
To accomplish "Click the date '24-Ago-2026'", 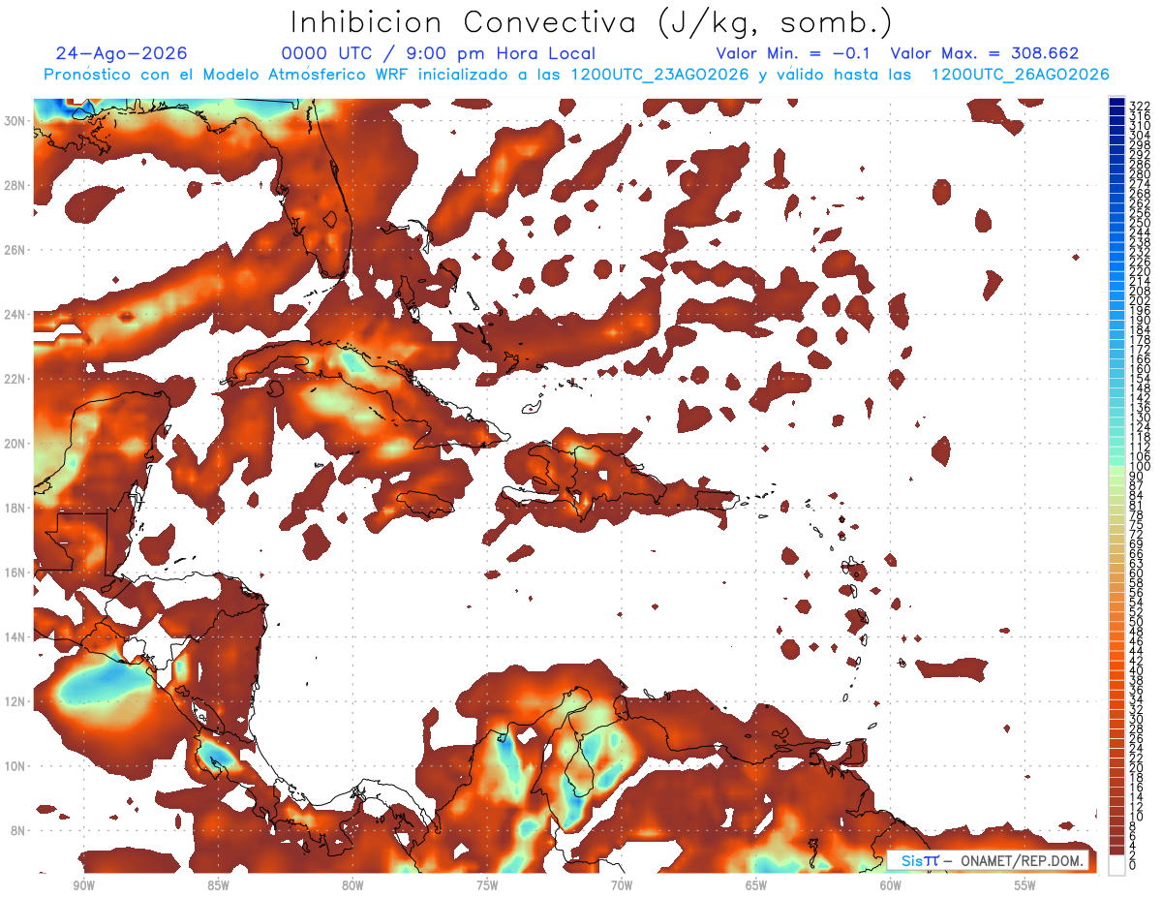I will point(122,53).
